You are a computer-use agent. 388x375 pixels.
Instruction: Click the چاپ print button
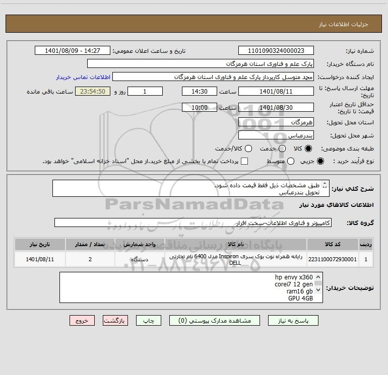point(149,321)
